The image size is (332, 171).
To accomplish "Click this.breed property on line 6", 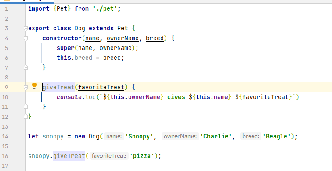I will [75, 58].
